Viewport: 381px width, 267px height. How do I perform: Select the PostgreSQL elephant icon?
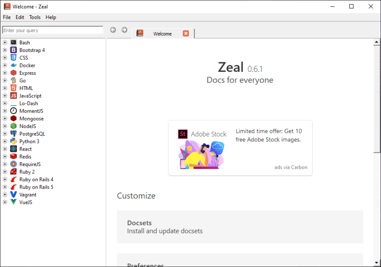13,134
